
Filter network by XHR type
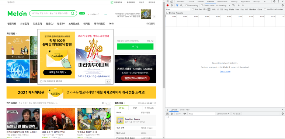214,9
